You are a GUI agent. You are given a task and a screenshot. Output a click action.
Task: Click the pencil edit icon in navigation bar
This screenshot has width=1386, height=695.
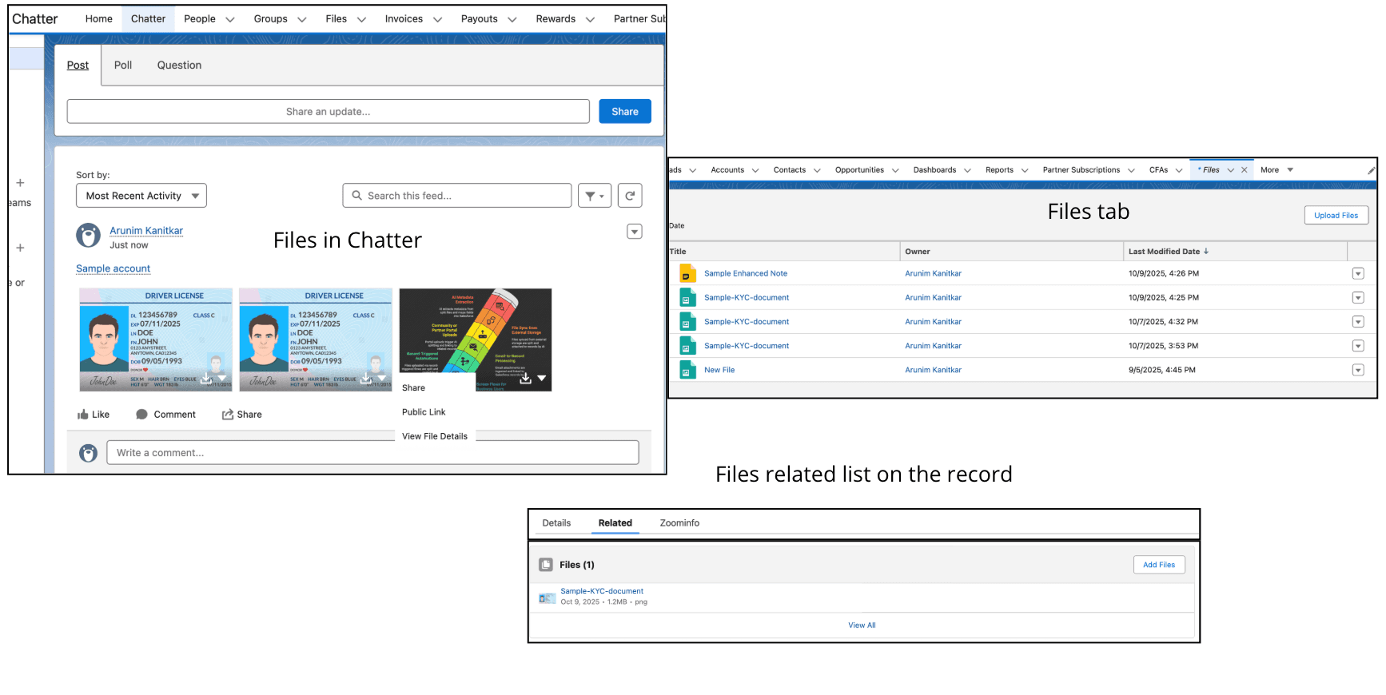1371,170
